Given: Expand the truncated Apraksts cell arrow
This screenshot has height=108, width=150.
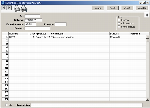Looking at the screenshot, I should click(x=50, y=37).
